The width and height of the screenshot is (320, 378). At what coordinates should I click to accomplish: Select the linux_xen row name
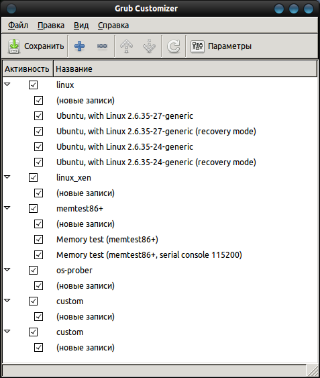coord(74,178)
